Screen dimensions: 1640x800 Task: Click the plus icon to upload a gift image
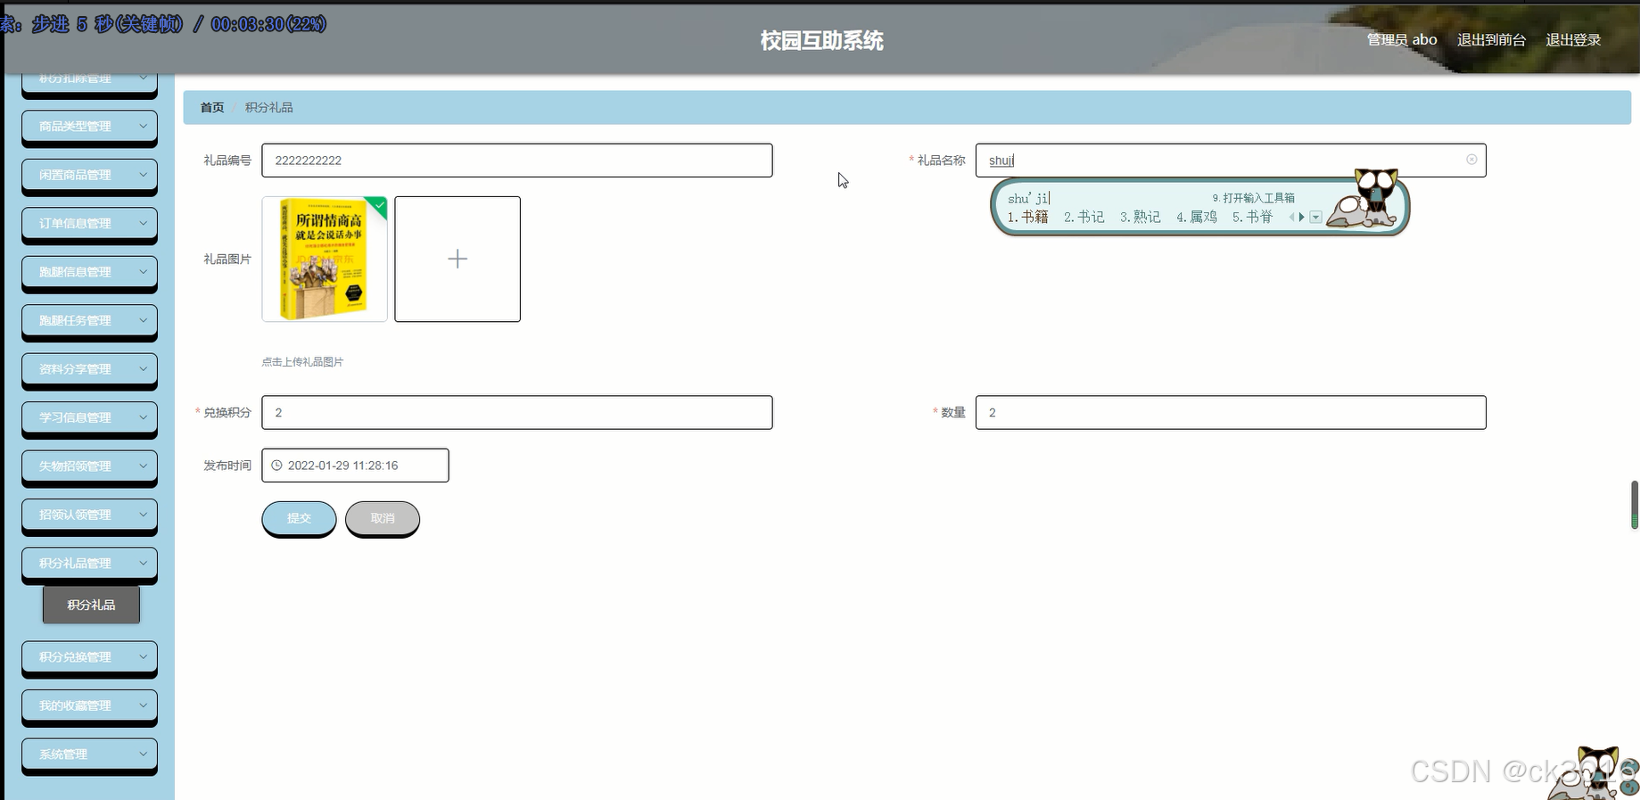point(457,259)
